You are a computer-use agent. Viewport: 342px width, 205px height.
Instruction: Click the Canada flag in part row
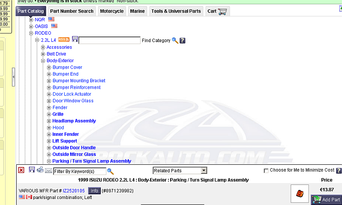click(29, 197)
